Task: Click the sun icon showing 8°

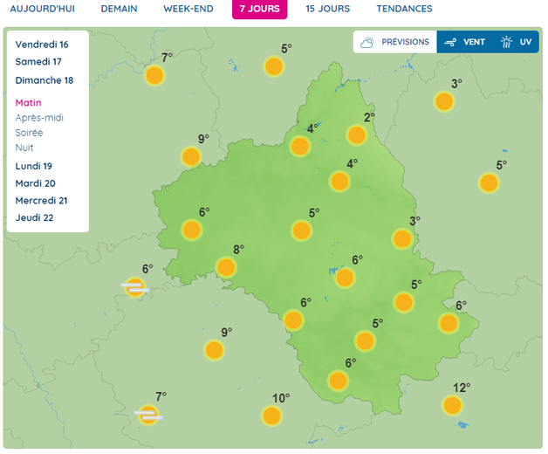Action: tap(226, 267)
